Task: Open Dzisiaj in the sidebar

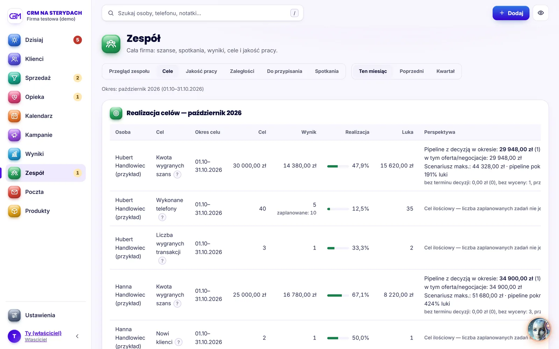Action: click(45, 40)
